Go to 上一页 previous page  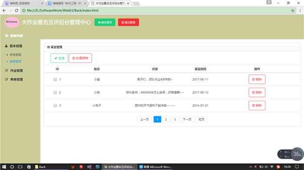pyautogui.click(x=145, y=119)
